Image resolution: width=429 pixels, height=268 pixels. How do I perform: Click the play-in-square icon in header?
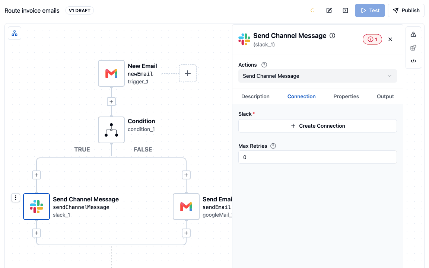(x=345, y=10)
